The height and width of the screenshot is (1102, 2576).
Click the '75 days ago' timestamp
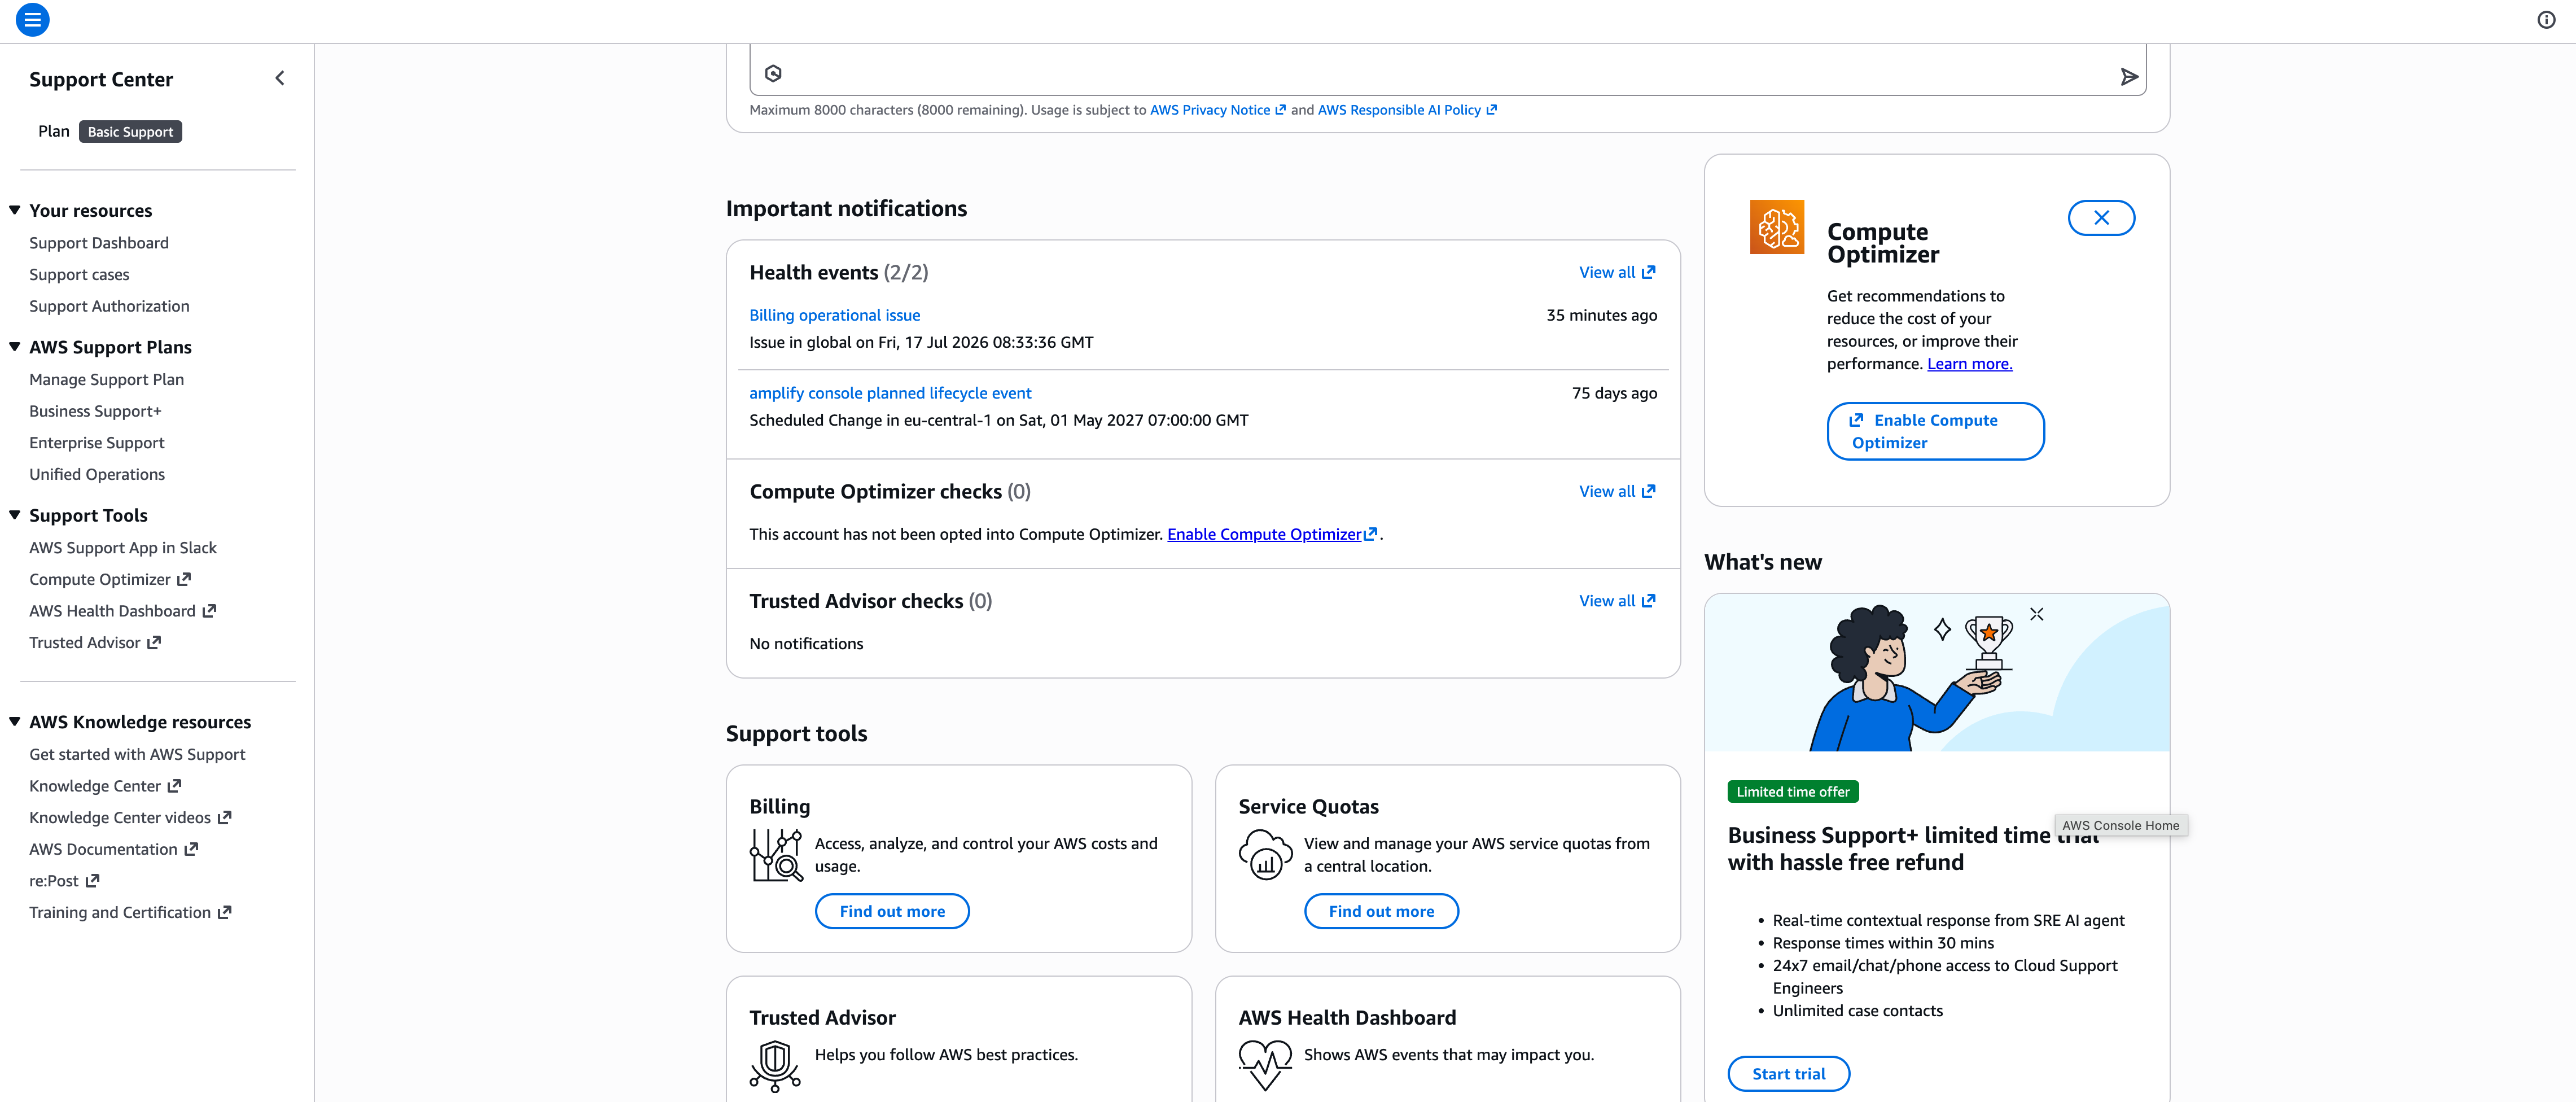tap(1614, 393)
